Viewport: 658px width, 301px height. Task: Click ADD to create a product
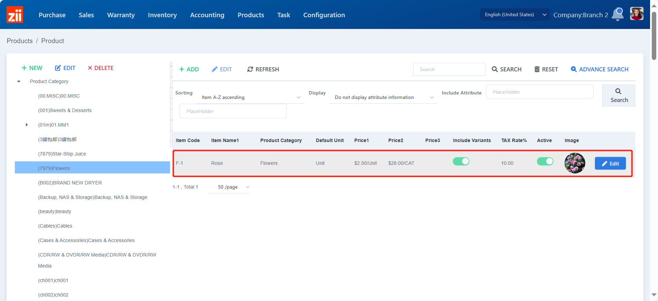[x=189, y=69]
